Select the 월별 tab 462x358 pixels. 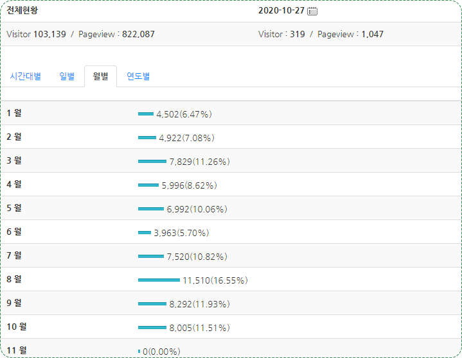pyautogui.click(x=100, y=76)
